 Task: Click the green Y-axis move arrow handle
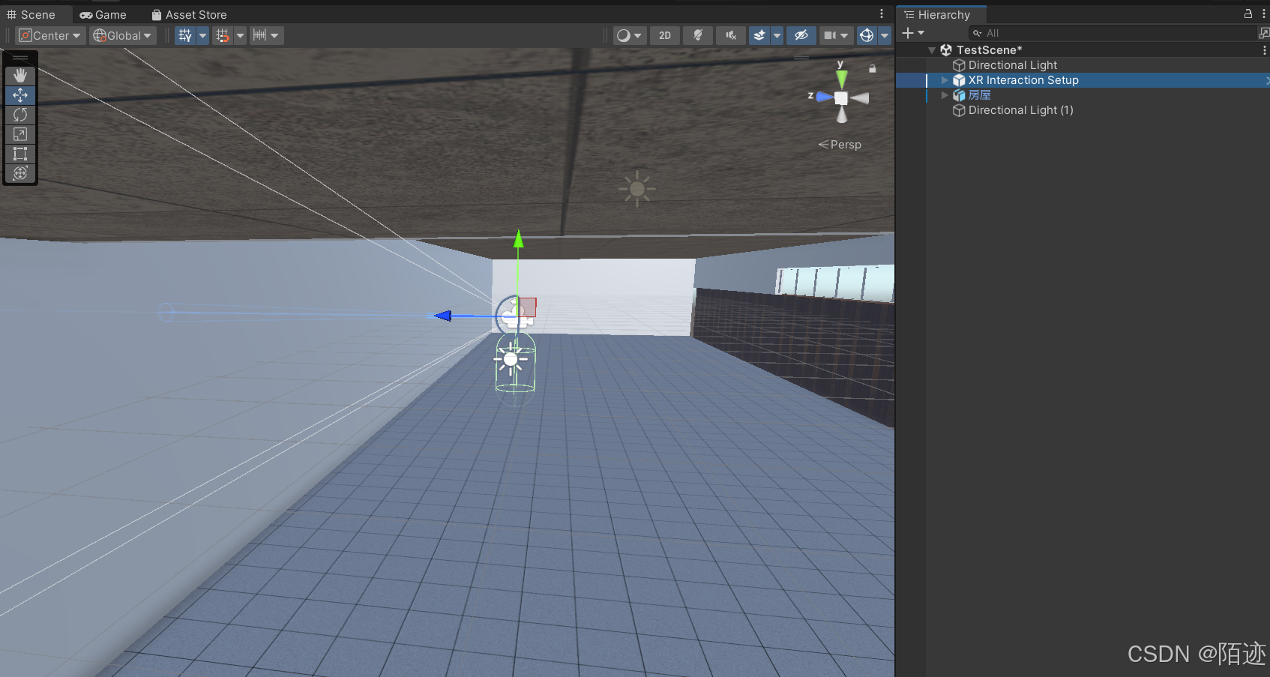pos(518,240)
